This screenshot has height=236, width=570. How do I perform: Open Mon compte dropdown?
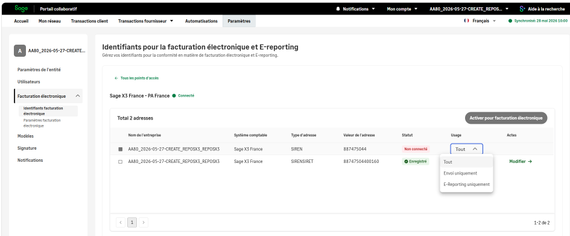(402, 8)
